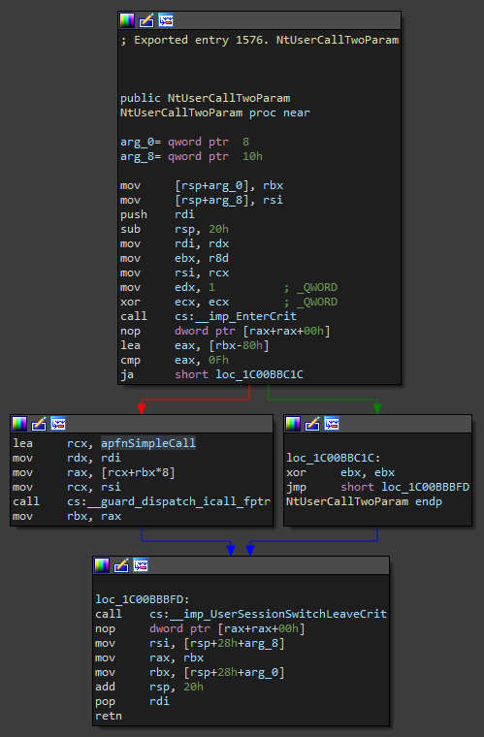This screenshot has width=484, height=737.
Task: Click title bar of the top NtUserCallTwoParam node
Action: [x=259, y=20]
